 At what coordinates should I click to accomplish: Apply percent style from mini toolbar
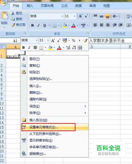(73, 40)
